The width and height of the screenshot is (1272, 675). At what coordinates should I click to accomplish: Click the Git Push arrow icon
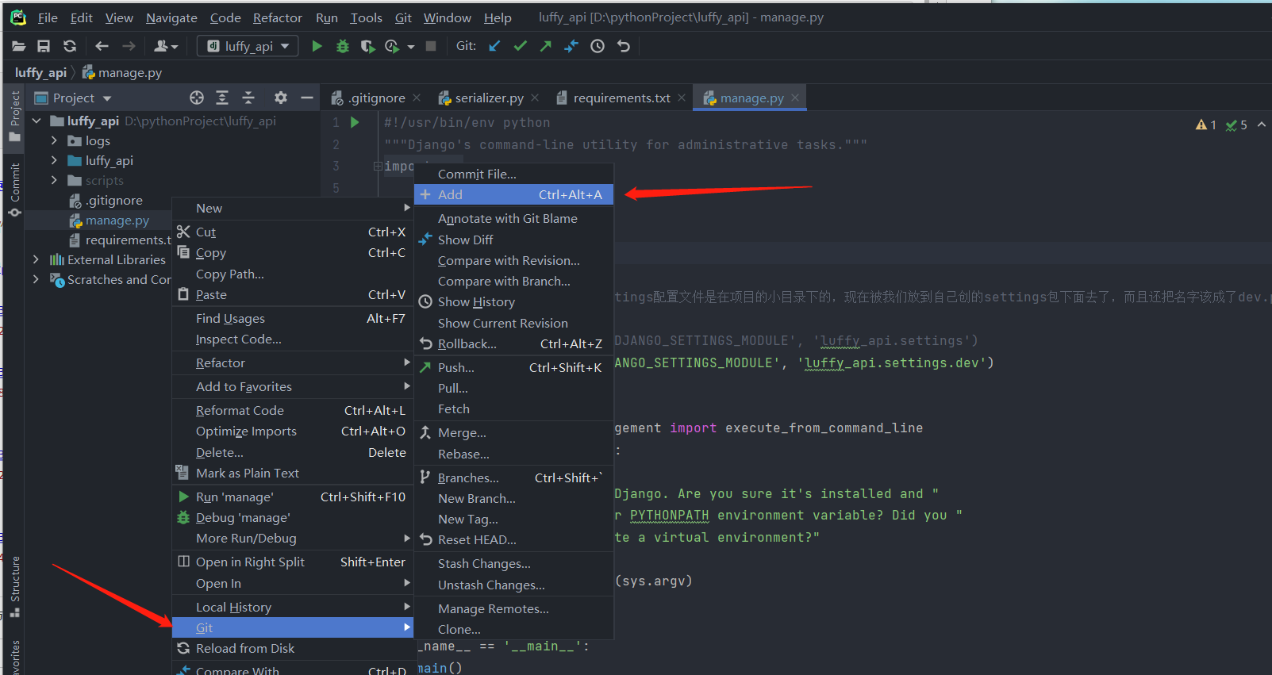(x=546, y=46)
